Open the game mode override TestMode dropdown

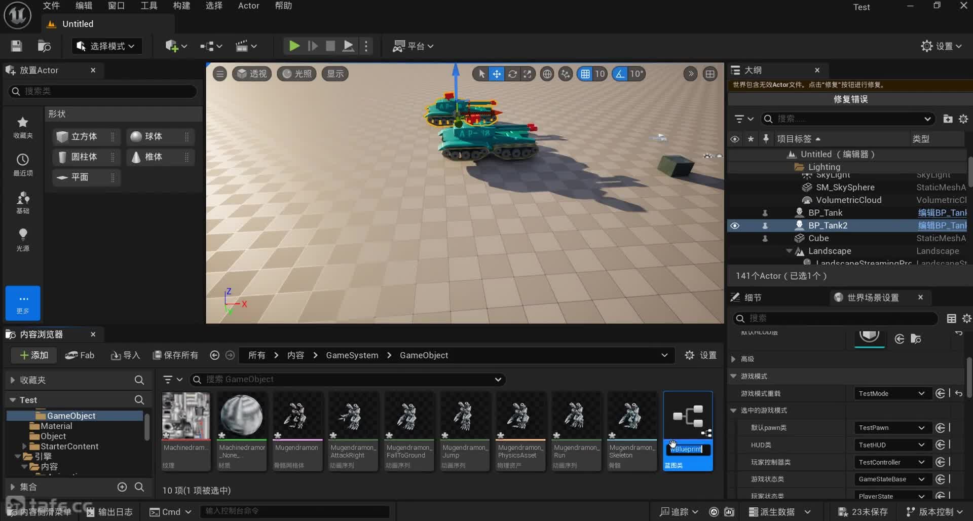tap(891, 394)
